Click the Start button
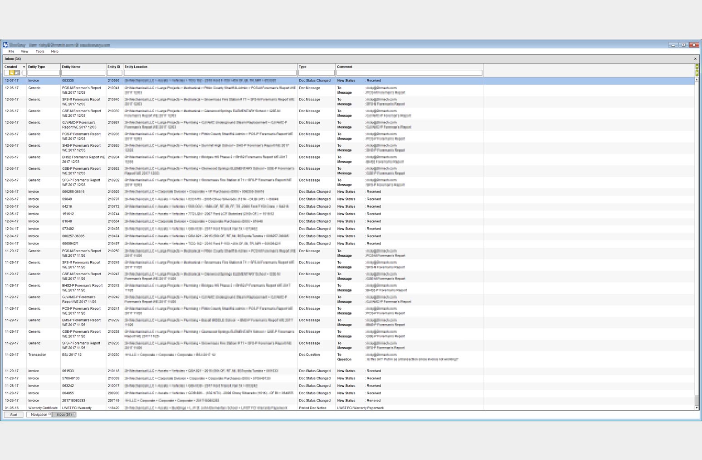The width and height of the screenshot is (702, 460). coord(14,415)
